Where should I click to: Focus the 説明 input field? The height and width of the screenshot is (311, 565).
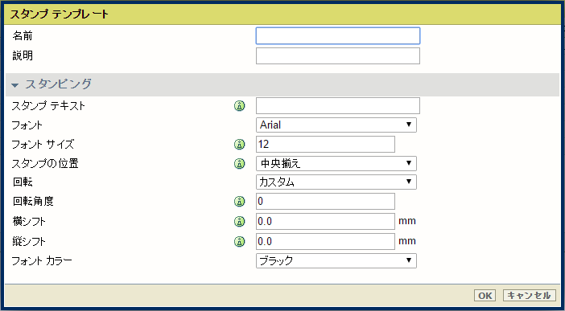tap(337, 55)
